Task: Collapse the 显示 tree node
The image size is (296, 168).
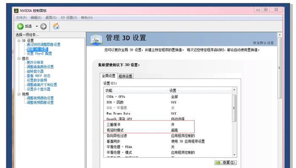Action: [19, 58]
